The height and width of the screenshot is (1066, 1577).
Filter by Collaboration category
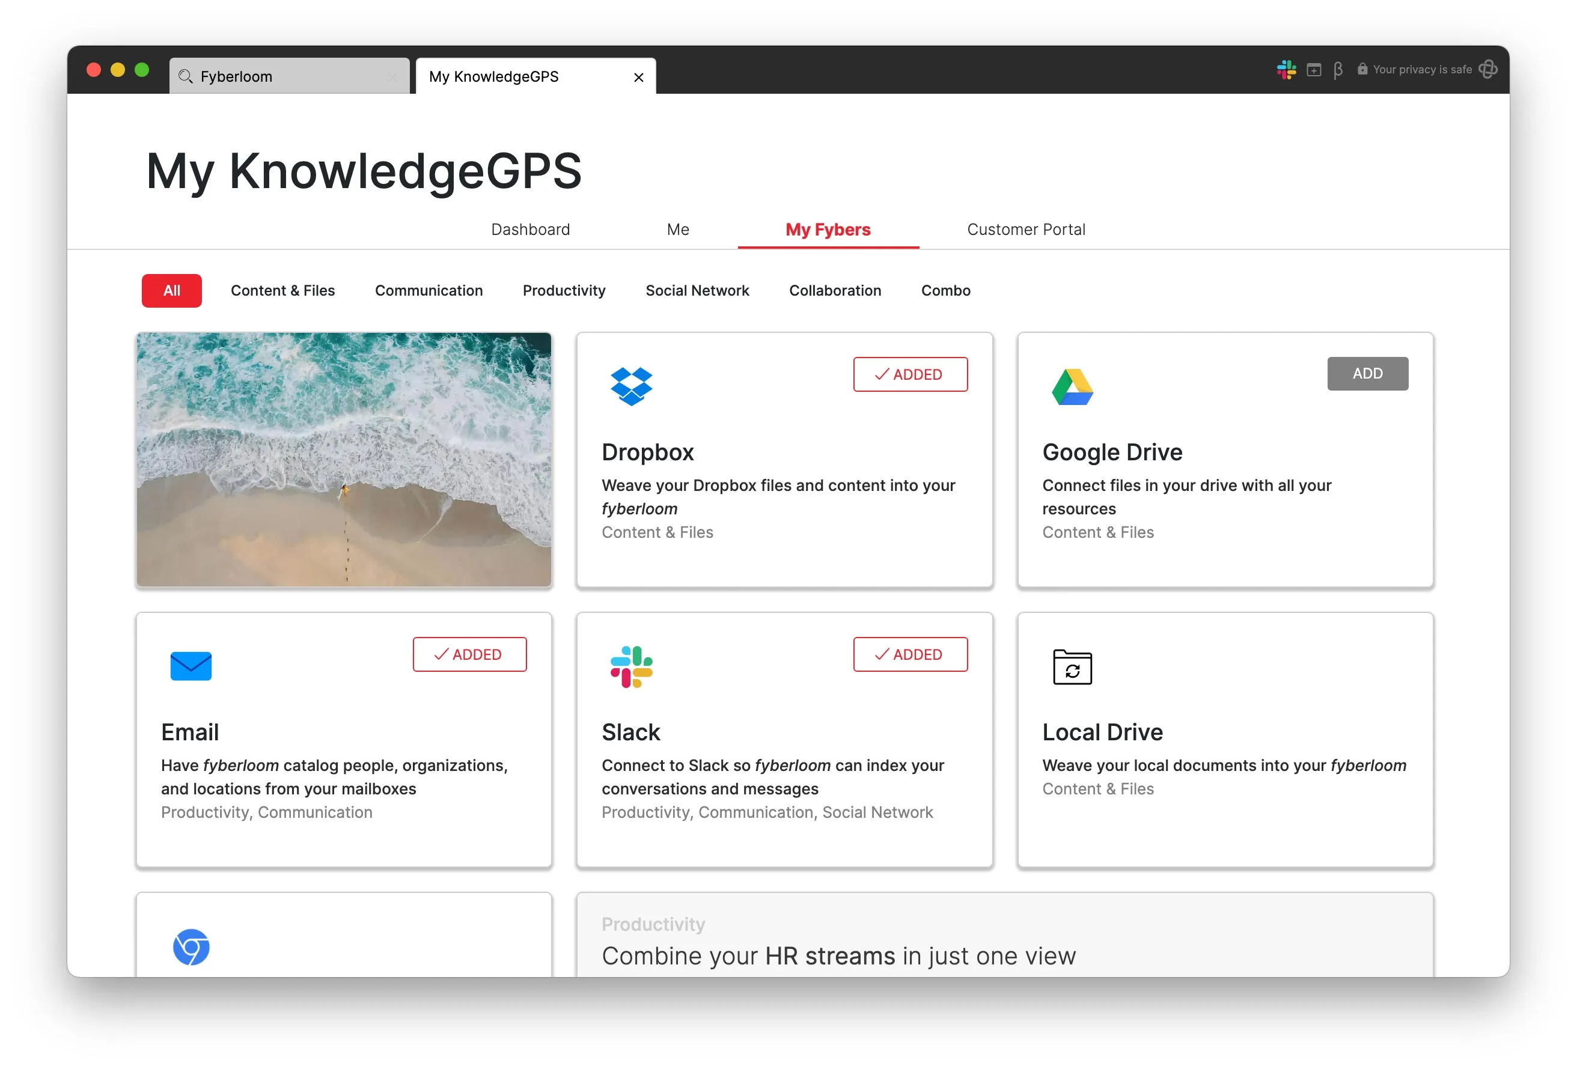(x=835, y=290)
